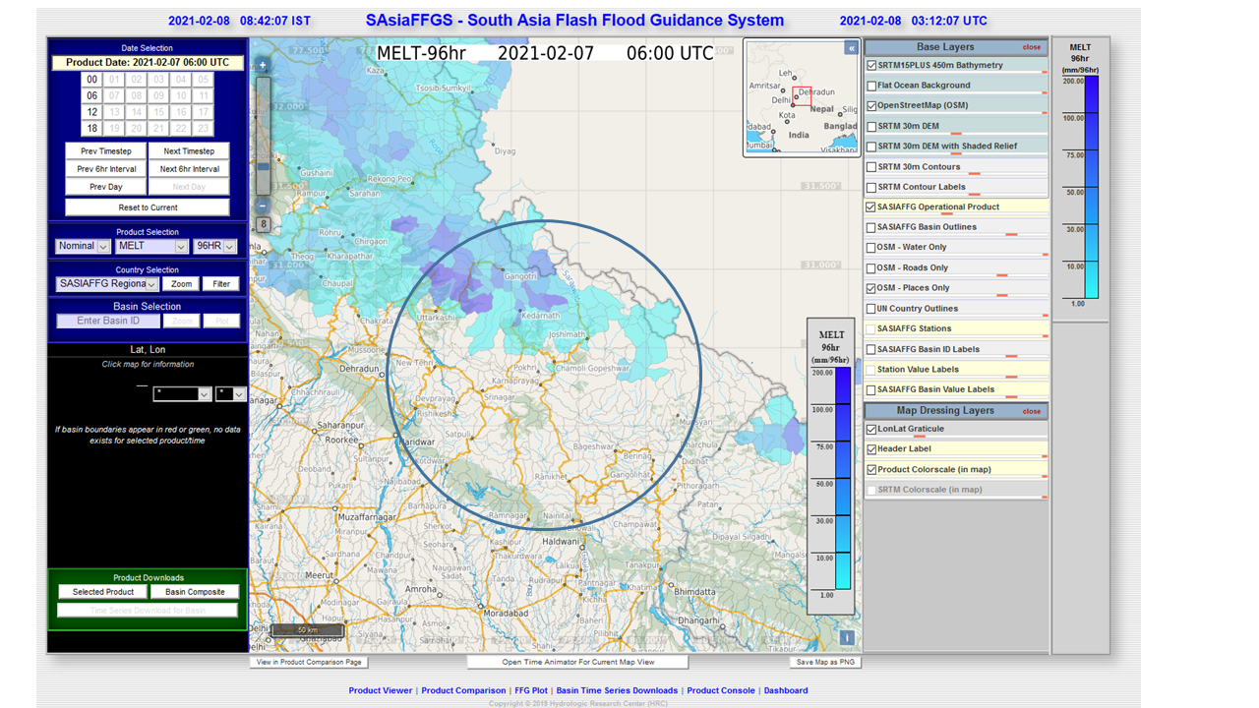Click the Enter Basin ID input field
1259x708 pixels.
[x=107, y=320]
